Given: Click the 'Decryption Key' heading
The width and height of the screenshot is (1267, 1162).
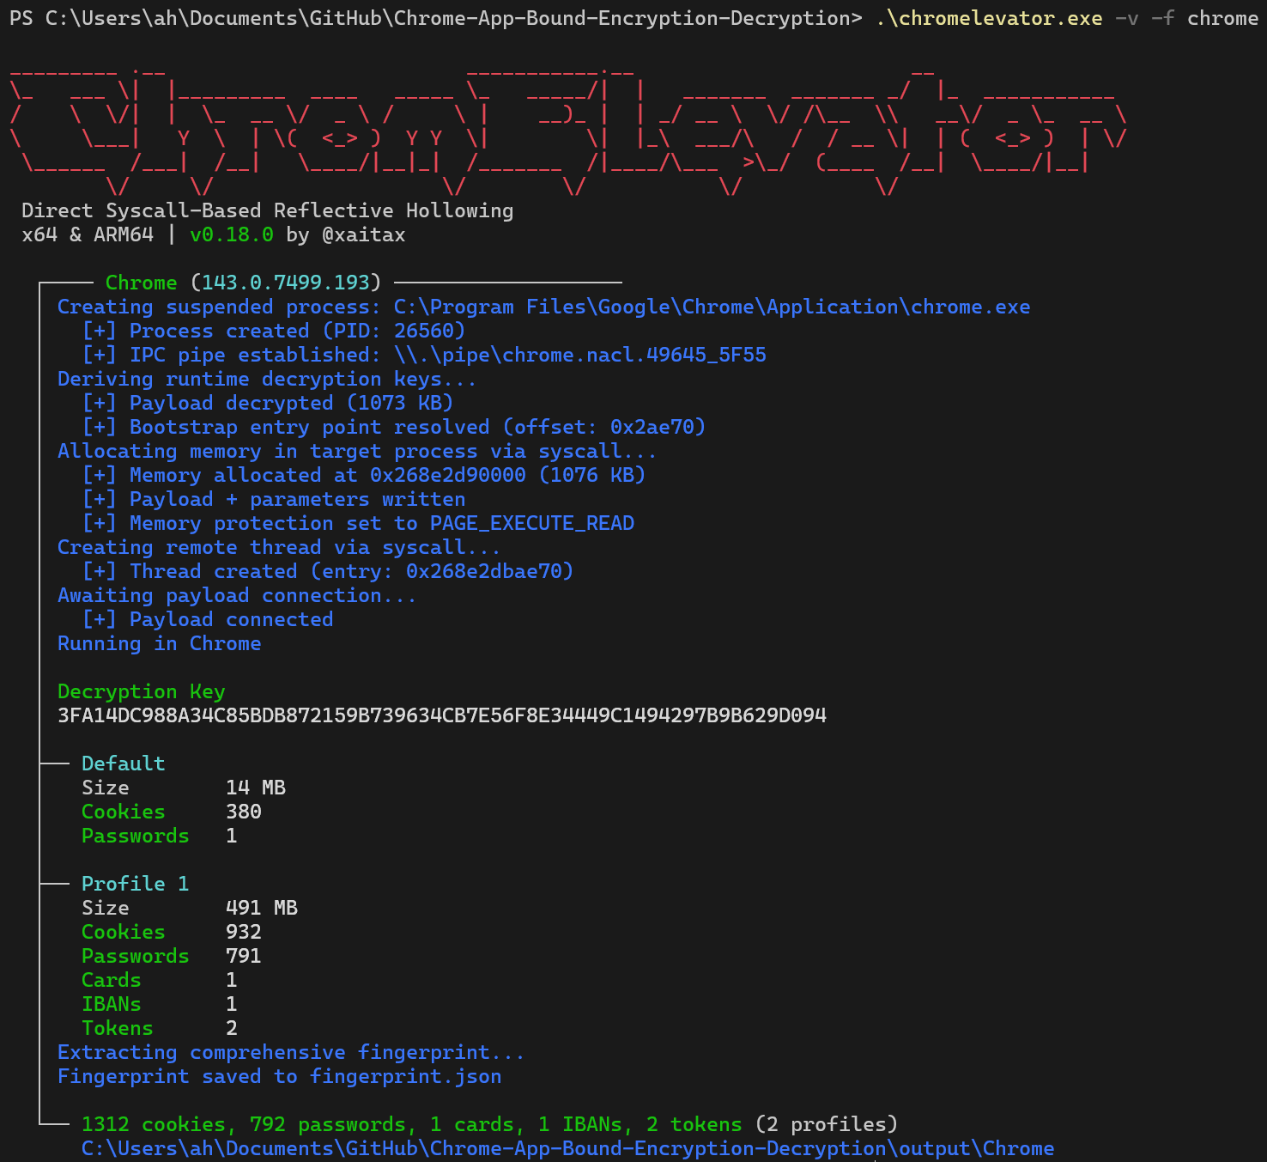Looking at the screenshot, I should [x=142, y=691].
